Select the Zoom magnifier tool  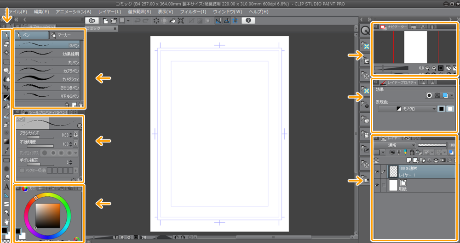pyautogui.click(x=6, y=213)
